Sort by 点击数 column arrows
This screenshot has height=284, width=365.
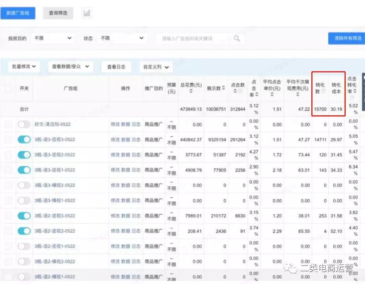point(235,91)
